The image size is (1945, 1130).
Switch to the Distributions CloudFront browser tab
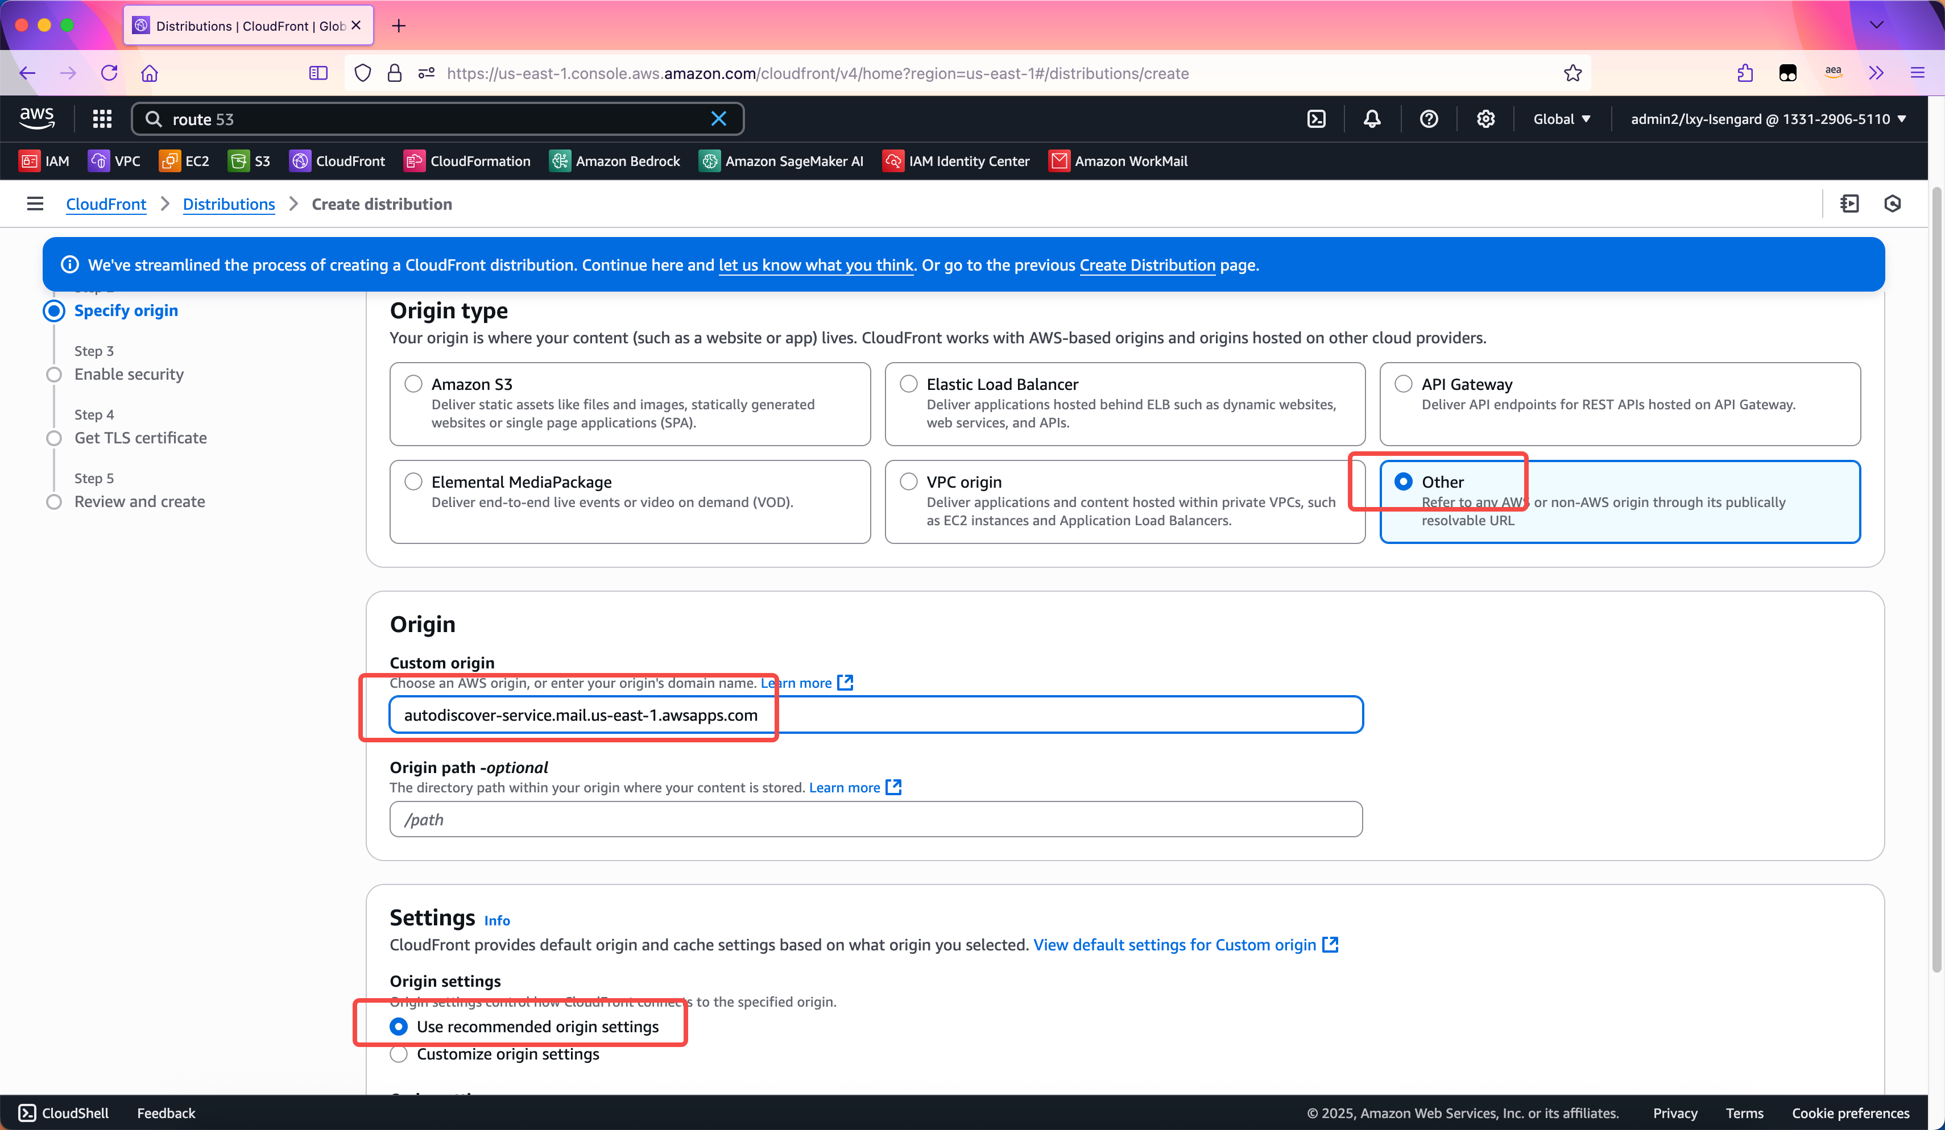[x=249, y=26]
